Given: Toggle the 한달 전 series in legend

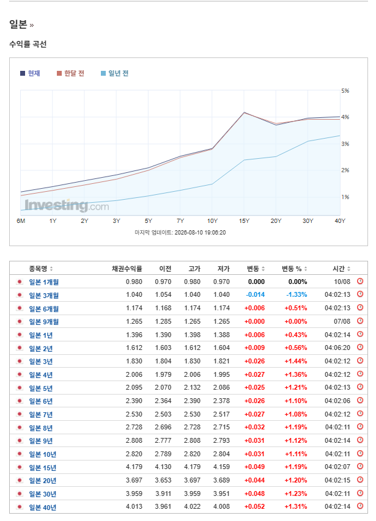Looking at the screenshot, I should click(70, 73).
